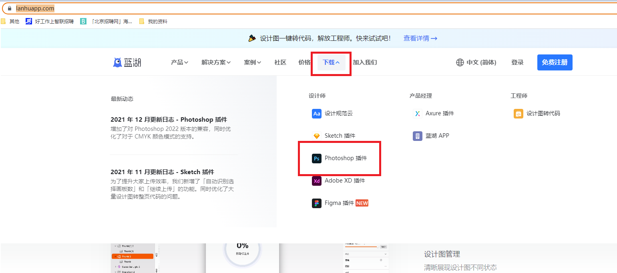Open the 加入我们 page
Screen dimensions: 617x273
click(365, 62)
